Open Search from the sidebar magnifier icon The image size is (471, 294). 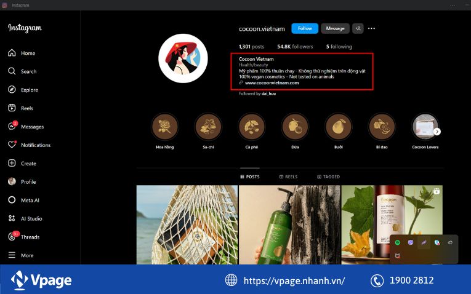pyautogui.click(x=12, y=71)
